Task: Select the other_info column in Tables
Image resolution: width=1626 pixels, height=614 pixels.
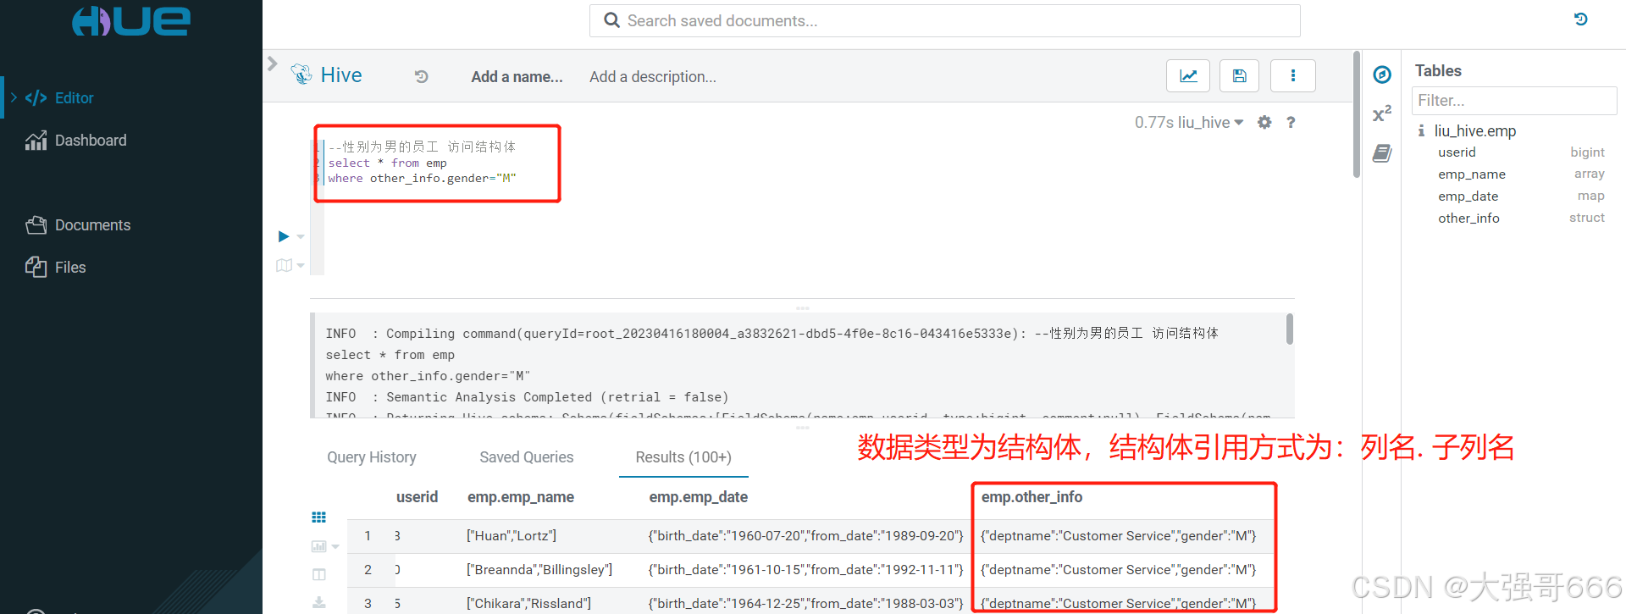Action: coord(1468,218)
